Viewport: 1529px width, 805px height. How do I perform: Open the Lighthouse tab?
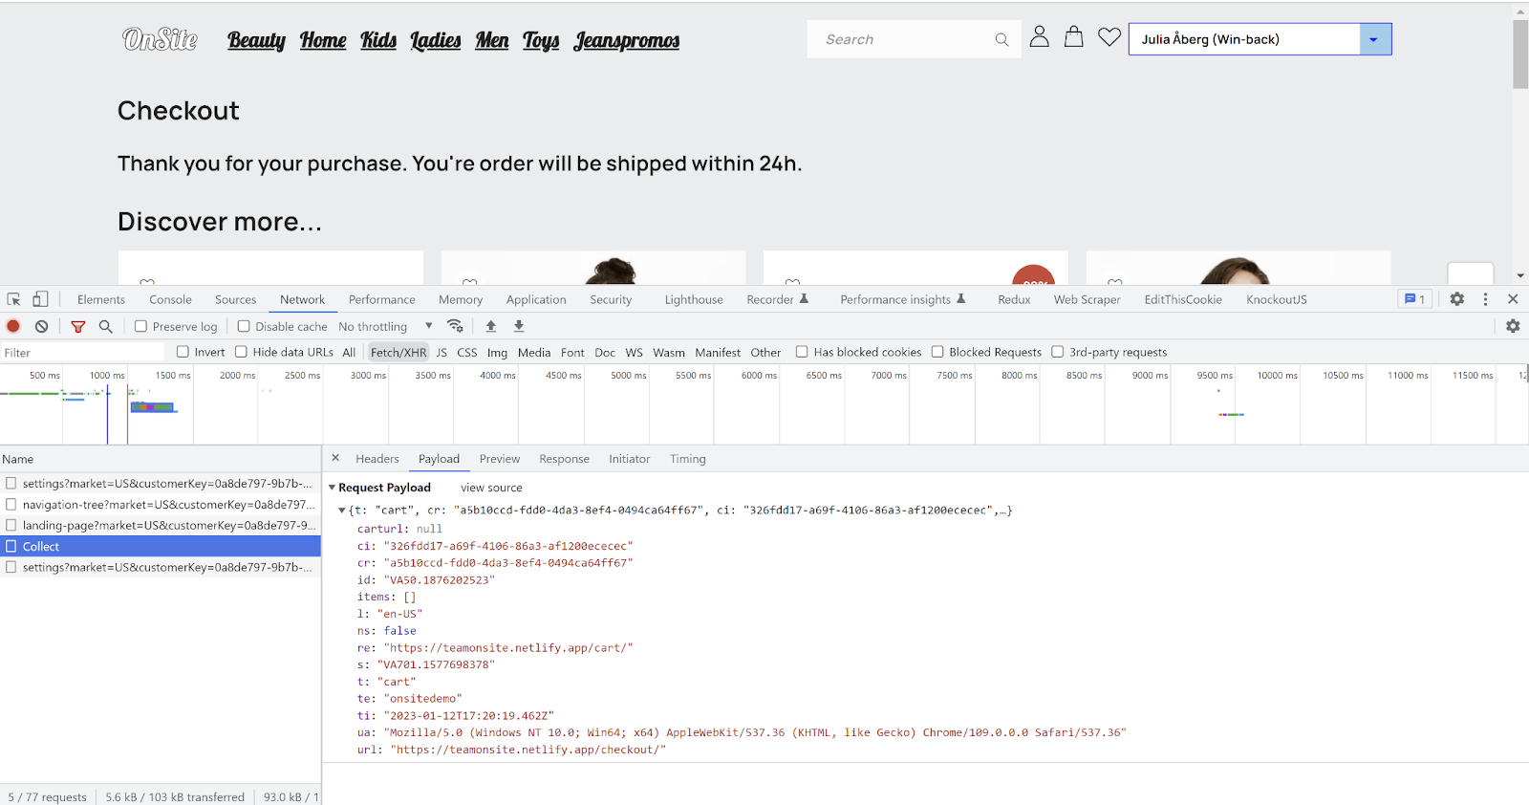tap(694, 299)
